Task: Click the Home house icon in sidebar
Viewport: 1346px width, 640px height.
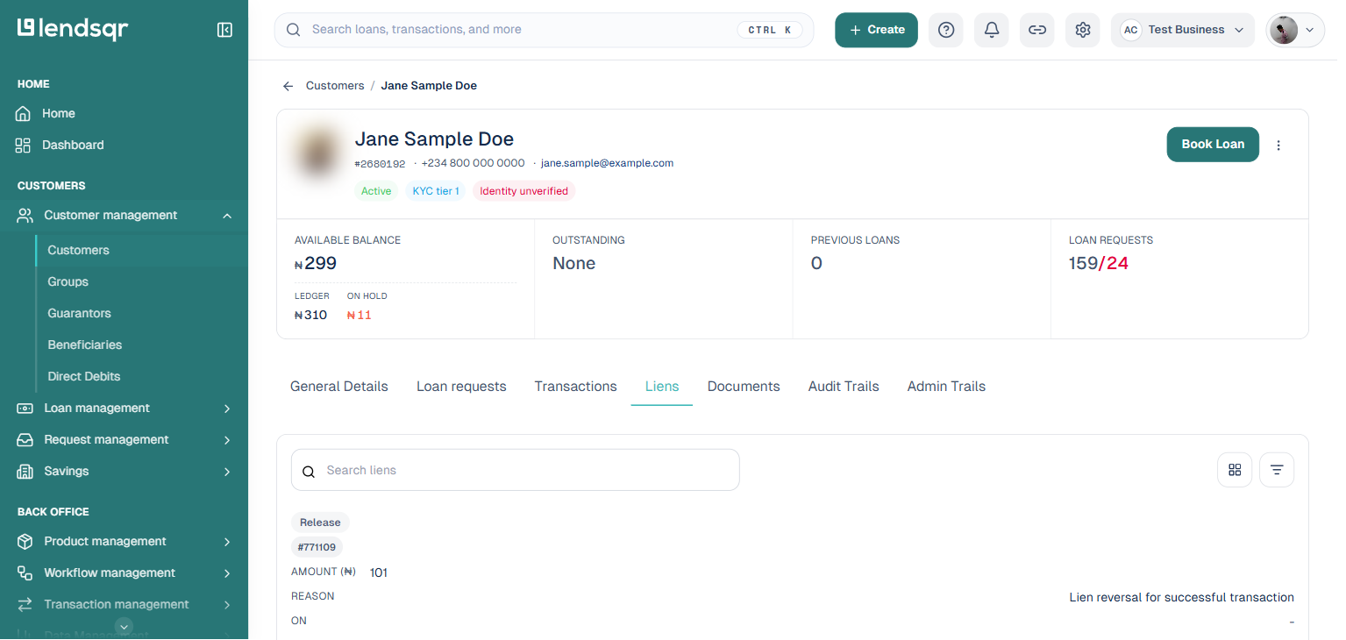Action: point(24,114)
